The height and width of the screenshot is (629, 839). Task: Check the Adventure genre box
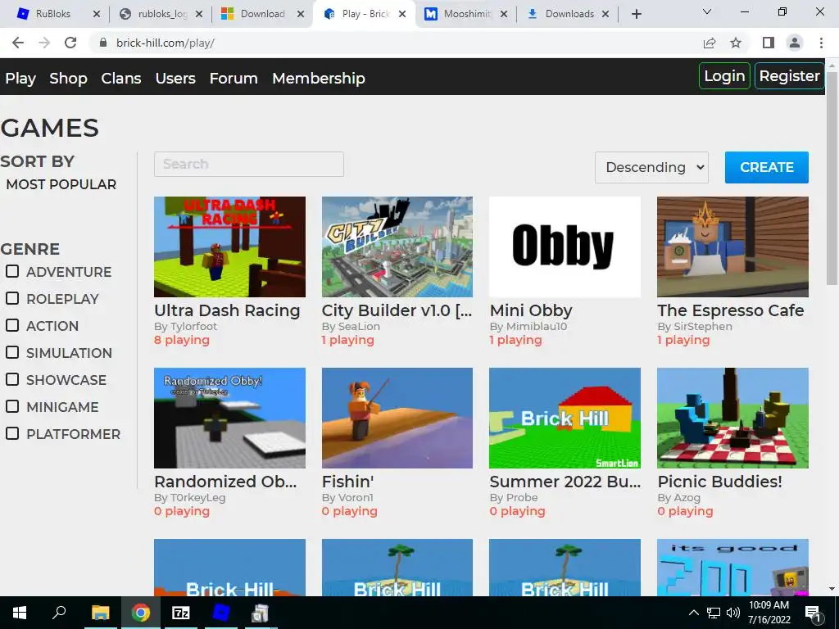pos(11,271)
